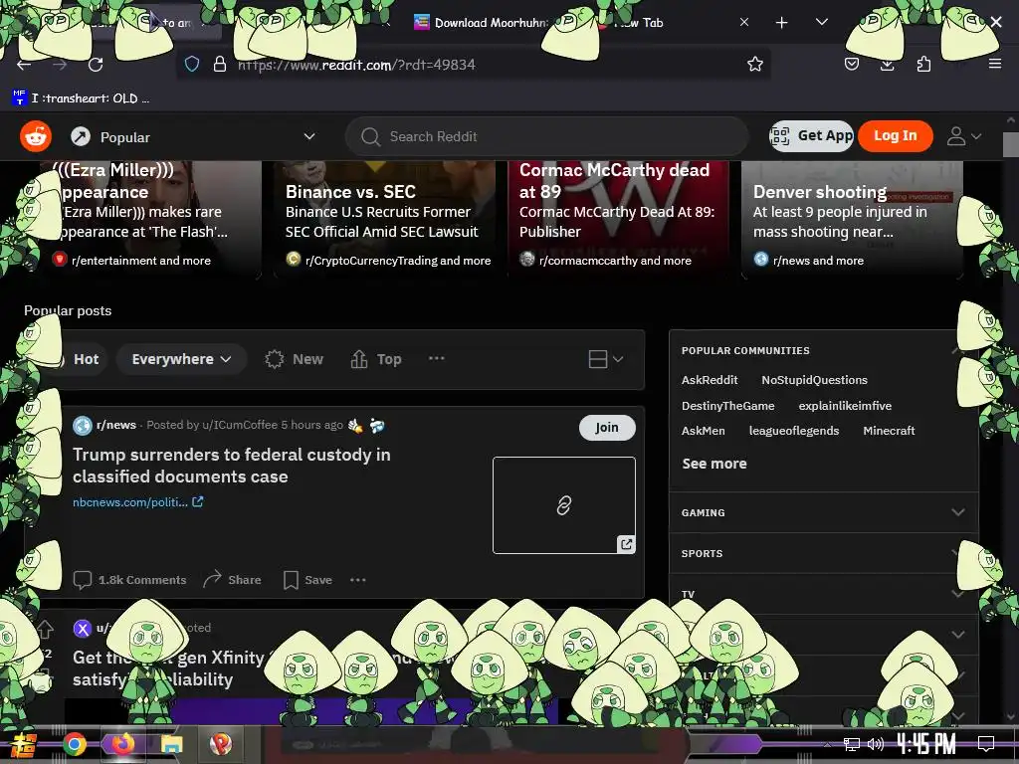Open the NoStupidQuestions community link
This screenshot has width=1019, height=764.
click(x=814, y=380)
